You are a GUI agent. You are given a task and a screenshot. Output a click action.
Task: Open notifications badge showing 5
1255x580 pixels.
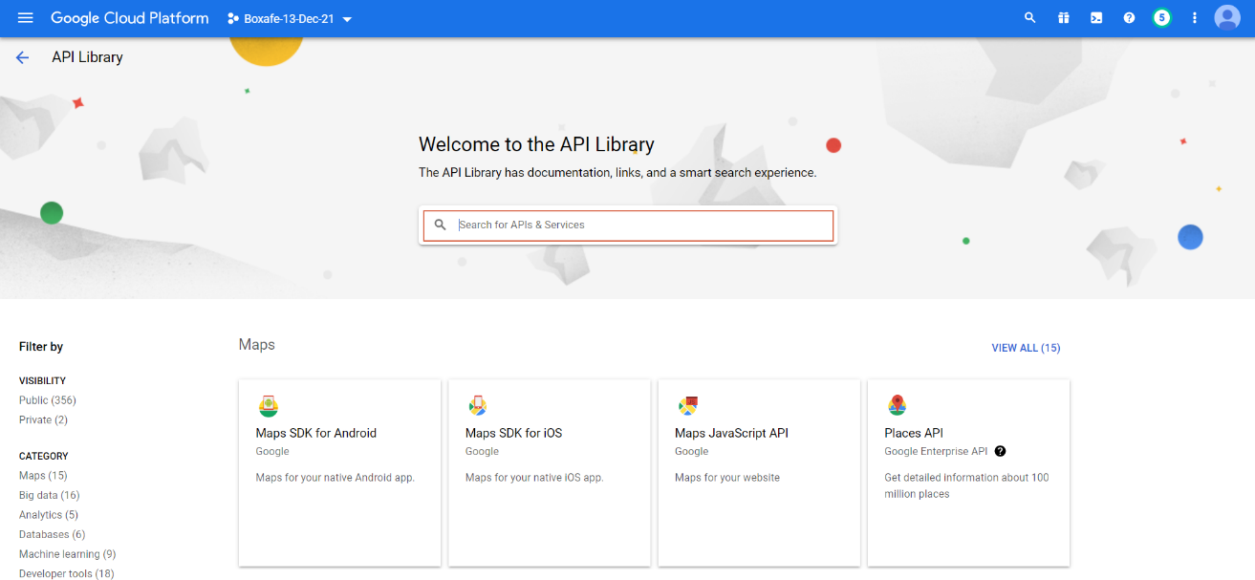tap(1161, 18)
